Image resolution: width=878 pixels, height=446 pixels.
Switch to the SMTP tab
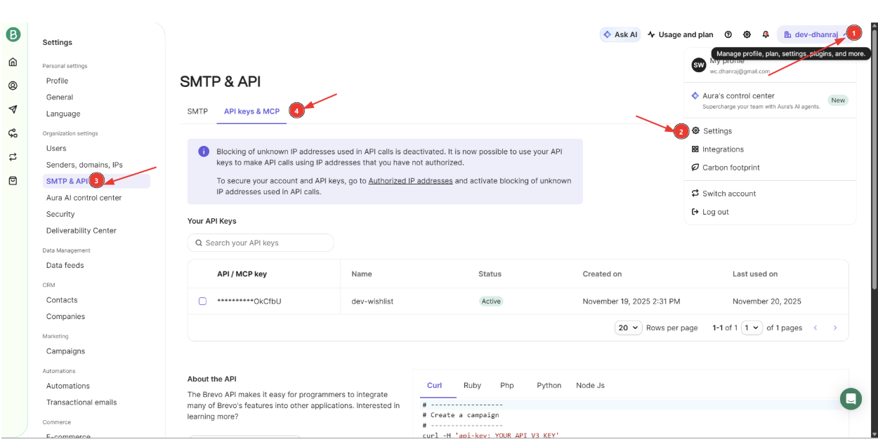197,111
